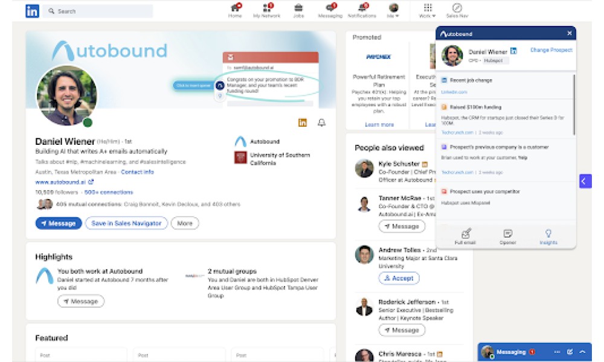Switch to the Insights tab
The width and height of the screenshot is (604, 362).
pos(548,237)
